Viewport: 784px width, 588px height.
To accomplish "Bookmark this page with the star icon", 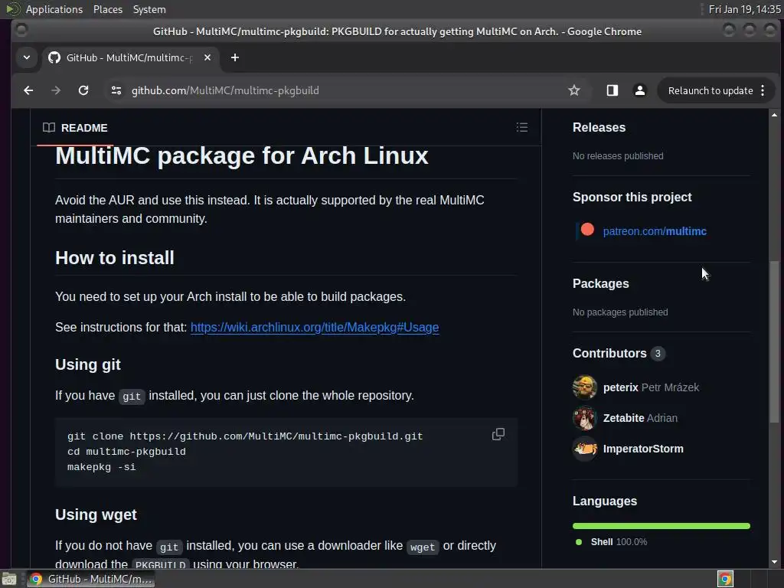I will (574, 90).
